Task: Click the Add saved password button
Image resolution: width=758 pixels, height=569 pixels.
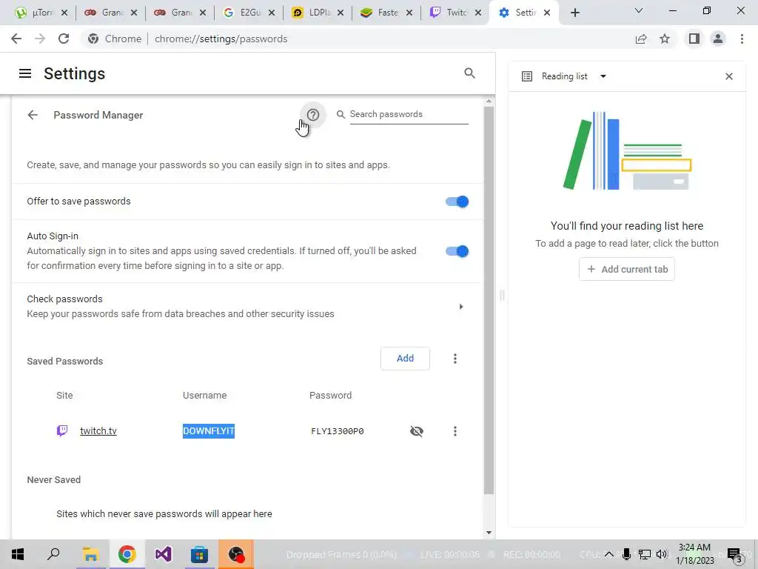Action: [405, 359]
